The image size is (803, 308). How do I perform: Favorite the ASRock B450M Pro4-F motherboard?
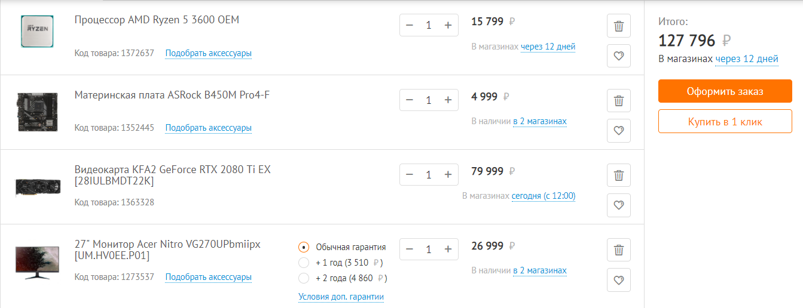619,131
